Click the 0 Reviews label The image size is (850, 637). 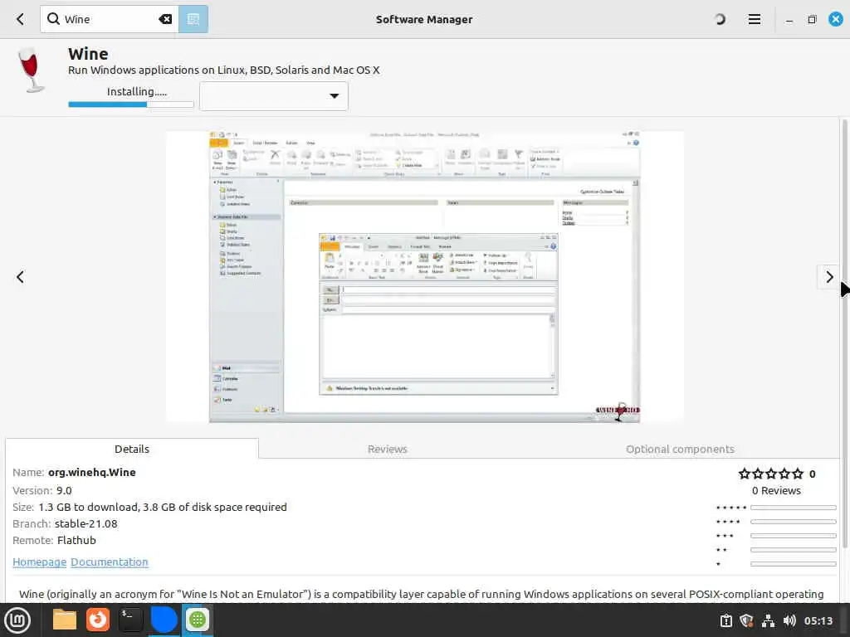point(776,491)
